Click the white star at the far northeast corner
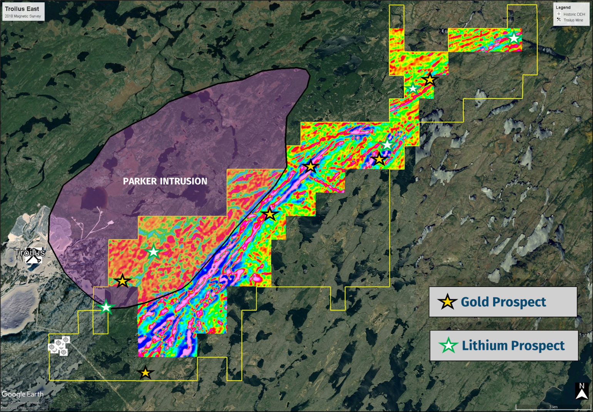 (x=513, y=38)
